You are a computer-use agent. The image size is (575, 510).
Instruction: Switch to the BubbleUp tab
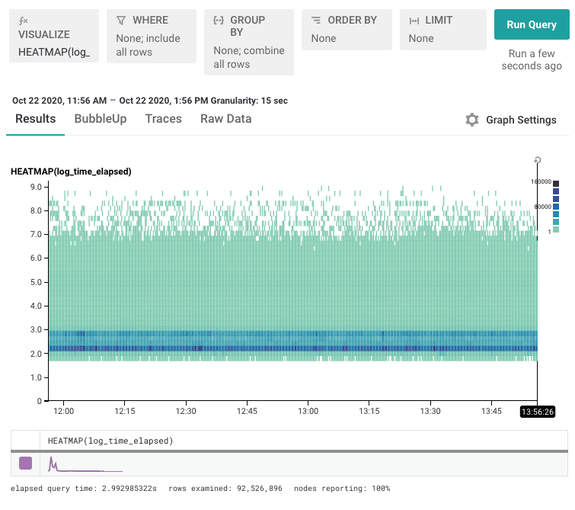pos(101,119)
